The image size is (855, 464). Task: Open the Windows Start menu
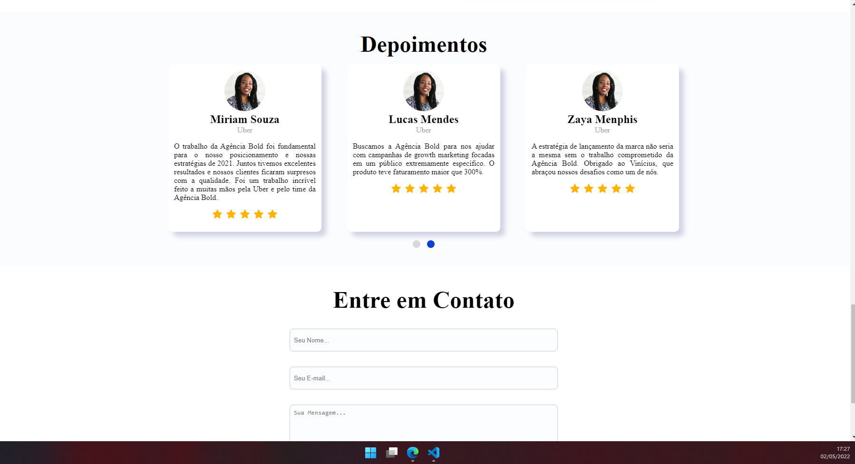pyautogui.click(x=370, y=453)
